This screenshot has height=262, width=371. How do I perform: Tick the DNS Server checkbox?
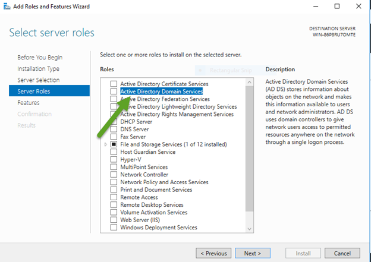[x=114, y=129]
